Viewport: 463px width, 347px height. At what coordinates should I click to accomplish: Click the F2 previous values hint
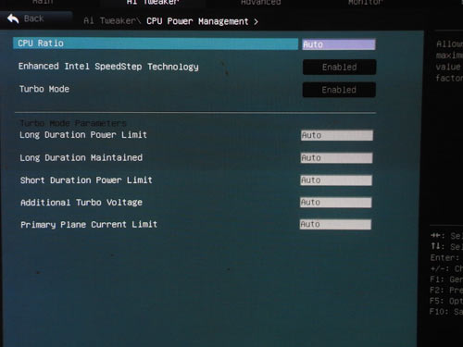(x=446, y=291)
